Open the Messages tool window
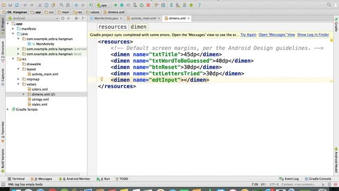339x191 pixels. tap(41, 179)
